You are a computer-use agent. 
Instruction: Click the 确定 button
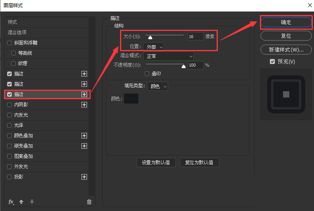(286, 22)
